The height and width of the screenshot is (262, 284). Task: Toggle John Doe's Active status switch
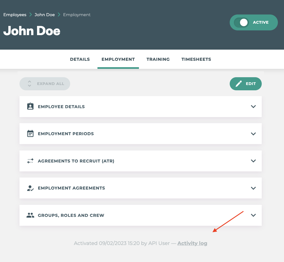(x=243, y=22)
